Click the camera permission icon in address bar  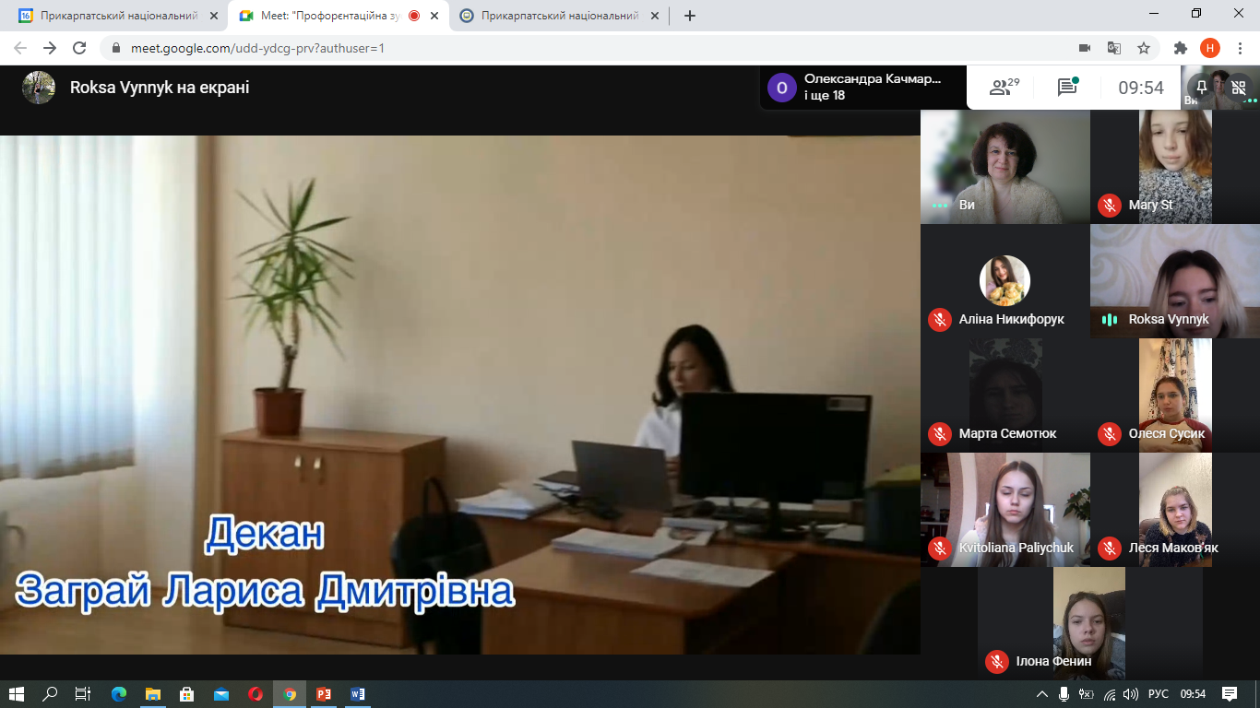tap(1085, 48)
